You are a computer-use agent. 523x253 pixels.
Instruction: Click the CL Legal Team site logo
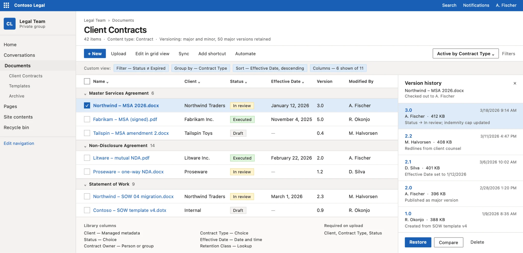tap(10, 24)
